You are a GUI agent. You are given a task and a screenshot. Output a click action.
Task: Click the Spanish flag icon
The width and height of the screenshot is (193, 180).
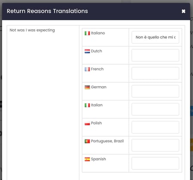pos(87,159)
